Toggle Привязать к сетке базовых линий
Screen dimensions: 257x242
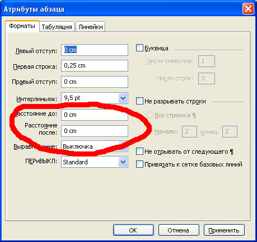139,164
